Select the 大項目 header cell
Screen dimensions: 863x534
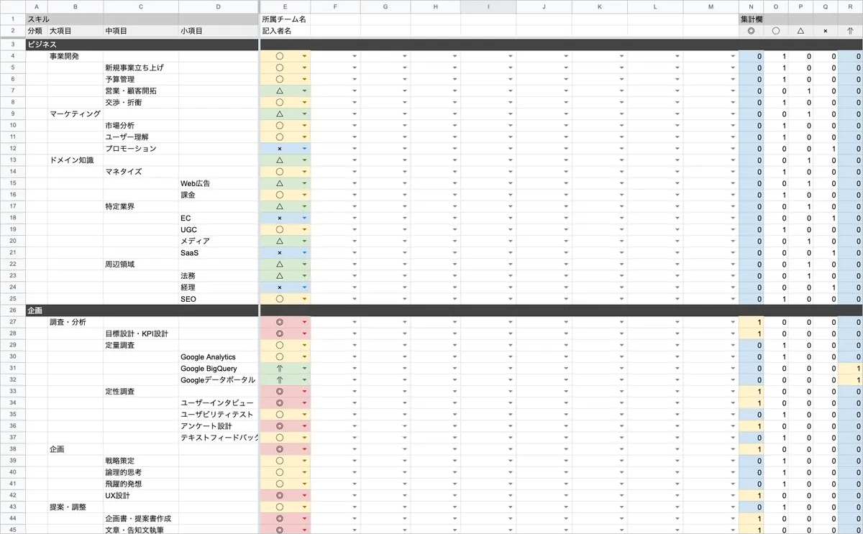click(x=76, y=31)
